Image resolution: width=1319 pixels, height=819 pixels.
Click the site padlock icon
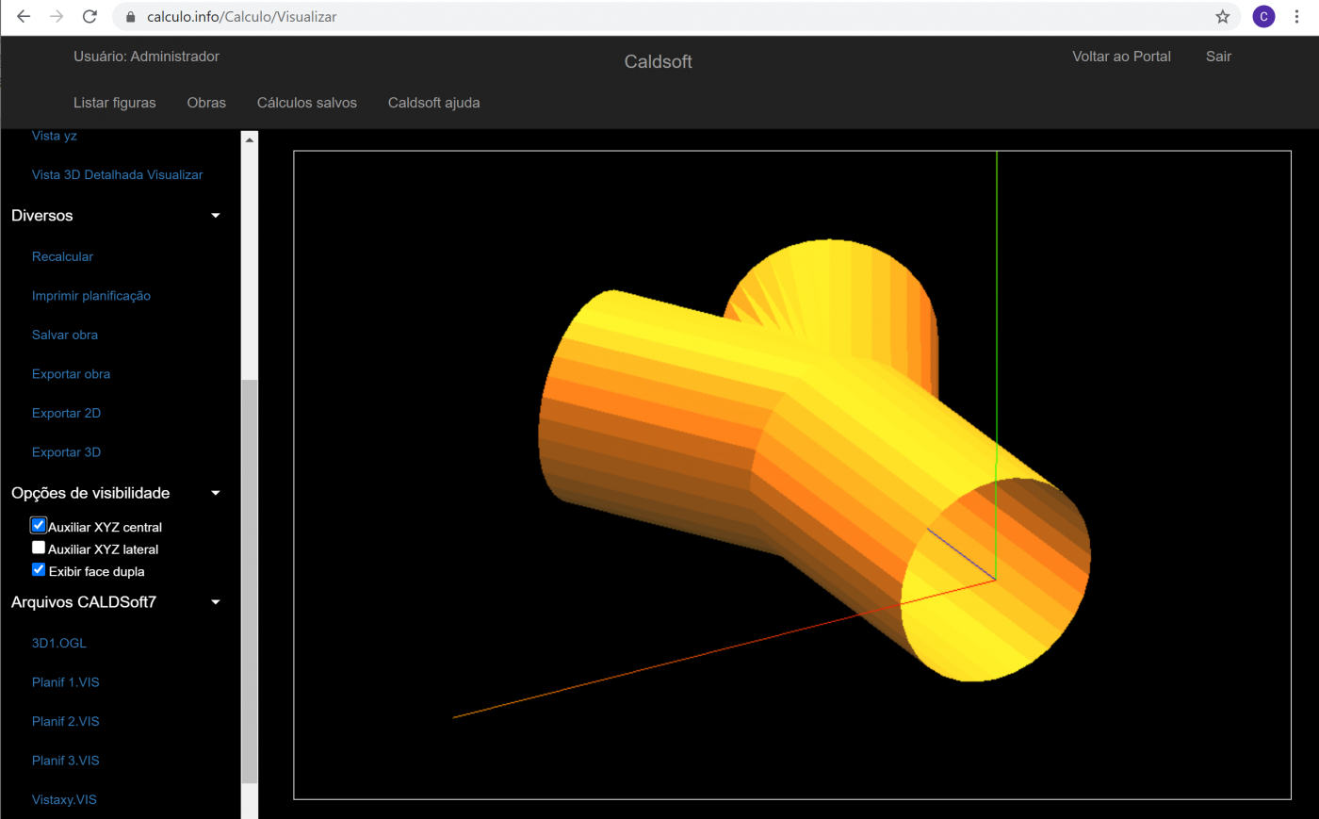131,17
